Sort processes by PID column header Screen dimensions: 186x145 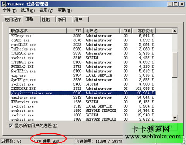pyautogui.click(x=75, y=31)
